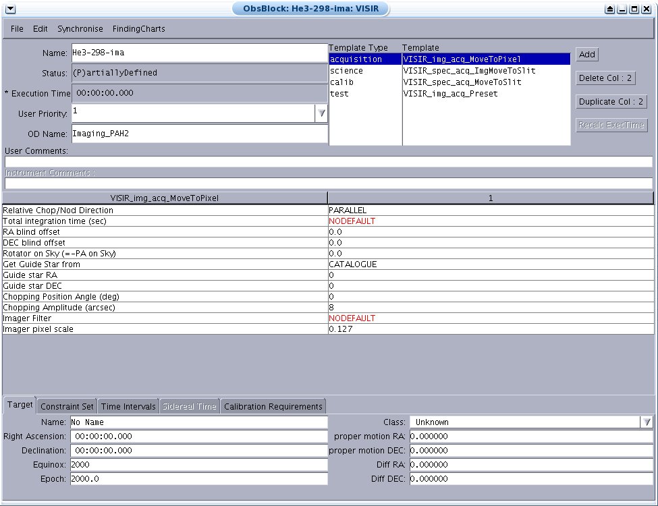Viewport: 658px width, 506px height.
Task: Click NODEFAULT value for Total integration time
Action: tap(491, 221)
